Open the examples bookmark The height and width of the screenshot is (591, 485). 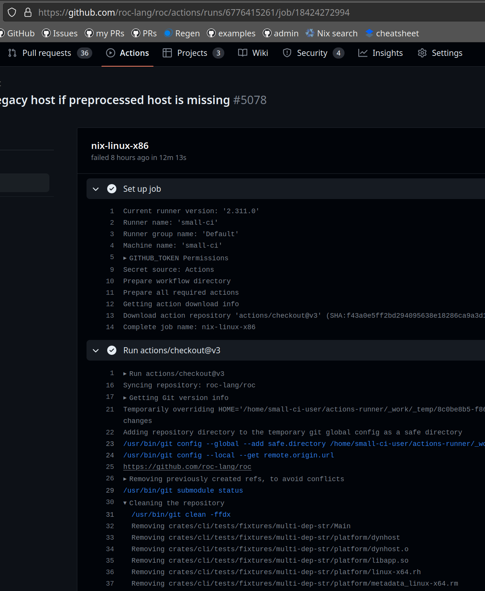pos(231,33)
